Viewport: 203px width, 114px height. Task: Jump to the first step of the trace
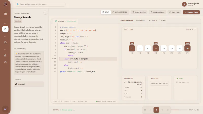tap(145, 110)
